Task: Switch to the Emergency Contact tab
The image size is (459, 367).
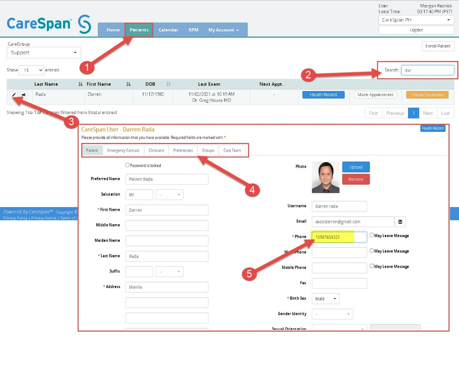Action: [x=123, y=151]
